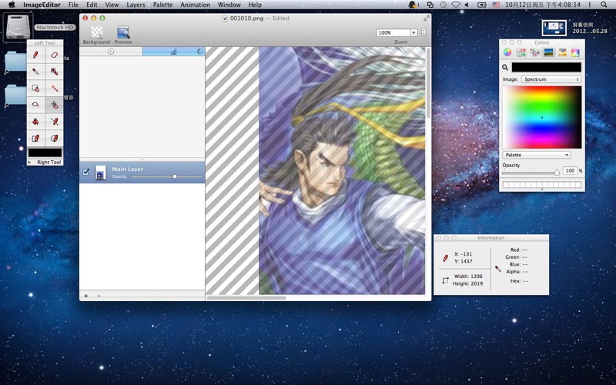Select the Lasso selection tool
The width and height of the screenshot is (616, 385).
[x=35, y=105]
